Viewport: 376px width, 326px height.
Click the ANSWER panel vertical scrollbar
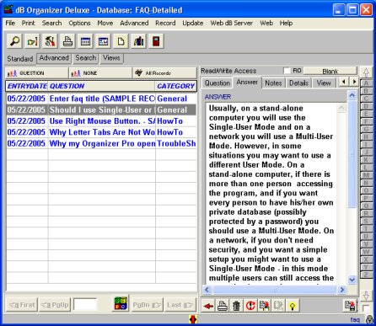(352, 187)
